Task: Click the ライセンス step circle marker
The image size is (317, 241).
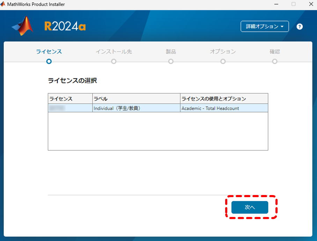Action: coord(49,61)
